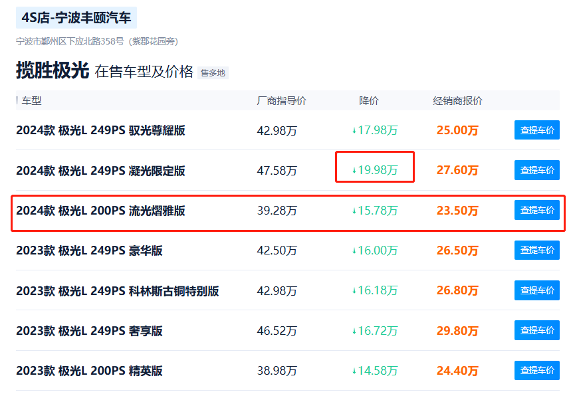Open model 2024款 极光L 200PS 流光熠雅版
Image resolution: width=571 pixels, height=394 pixels.
pyautogui.click(x=100, y=211)
